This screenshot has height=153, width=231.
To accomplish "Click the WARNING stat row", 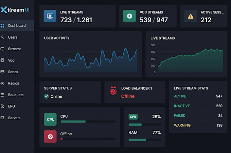I will click(198, 125).
